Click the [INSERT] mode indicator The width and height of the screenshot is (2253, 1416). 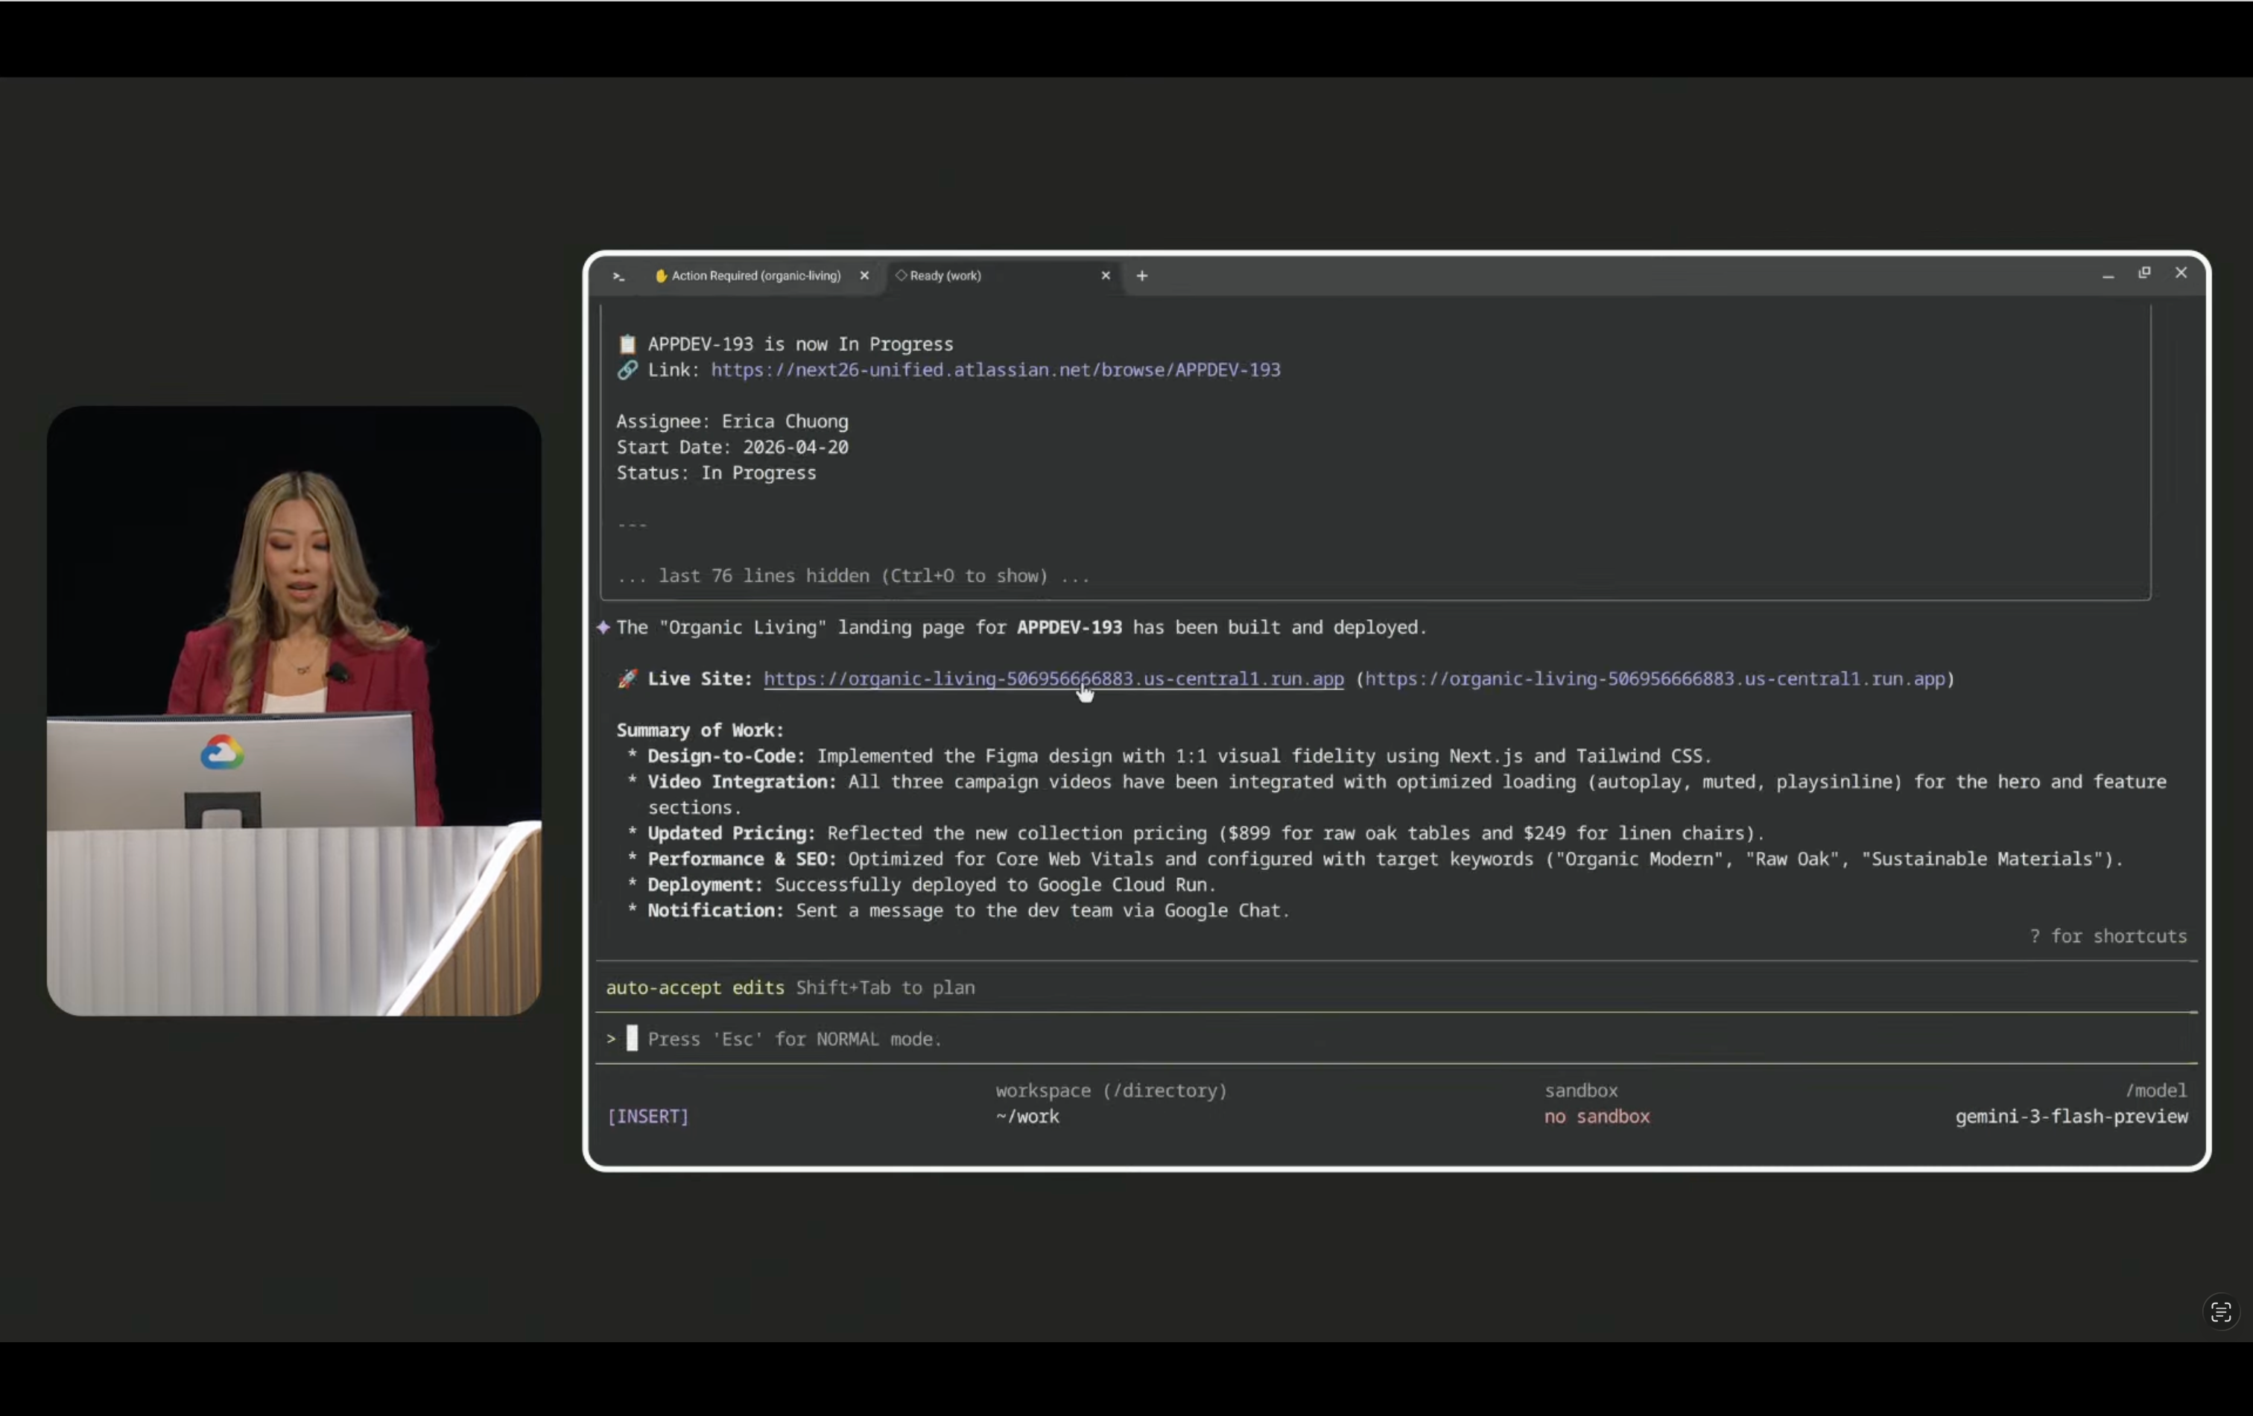(648, 1116)
